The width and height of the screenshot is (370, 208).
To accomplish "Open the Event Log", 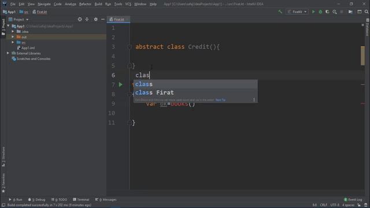I will tap(353, 199).
